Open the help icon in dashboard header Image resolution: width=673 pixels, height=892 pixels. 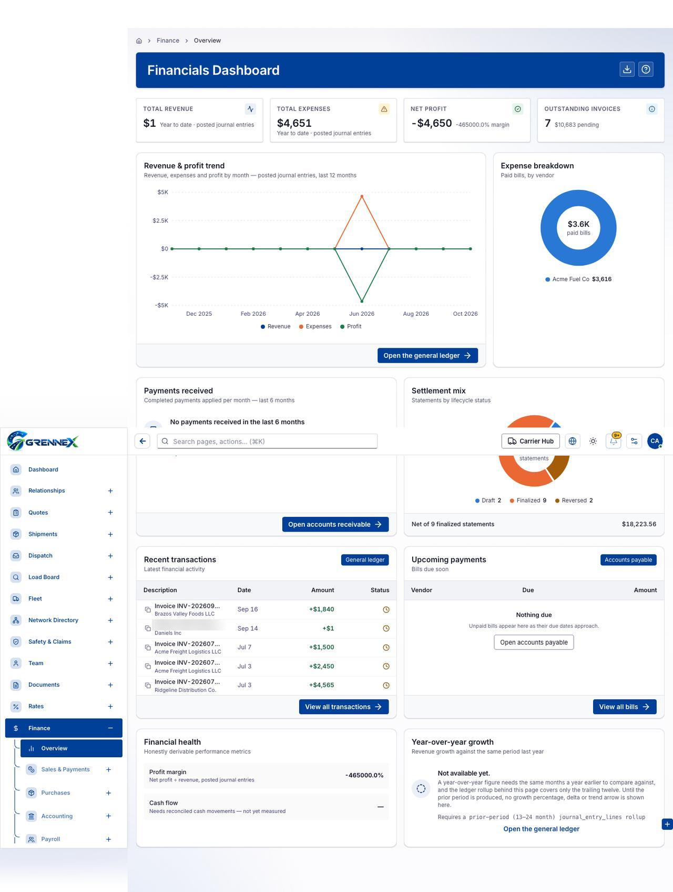[x=646, y=69]
